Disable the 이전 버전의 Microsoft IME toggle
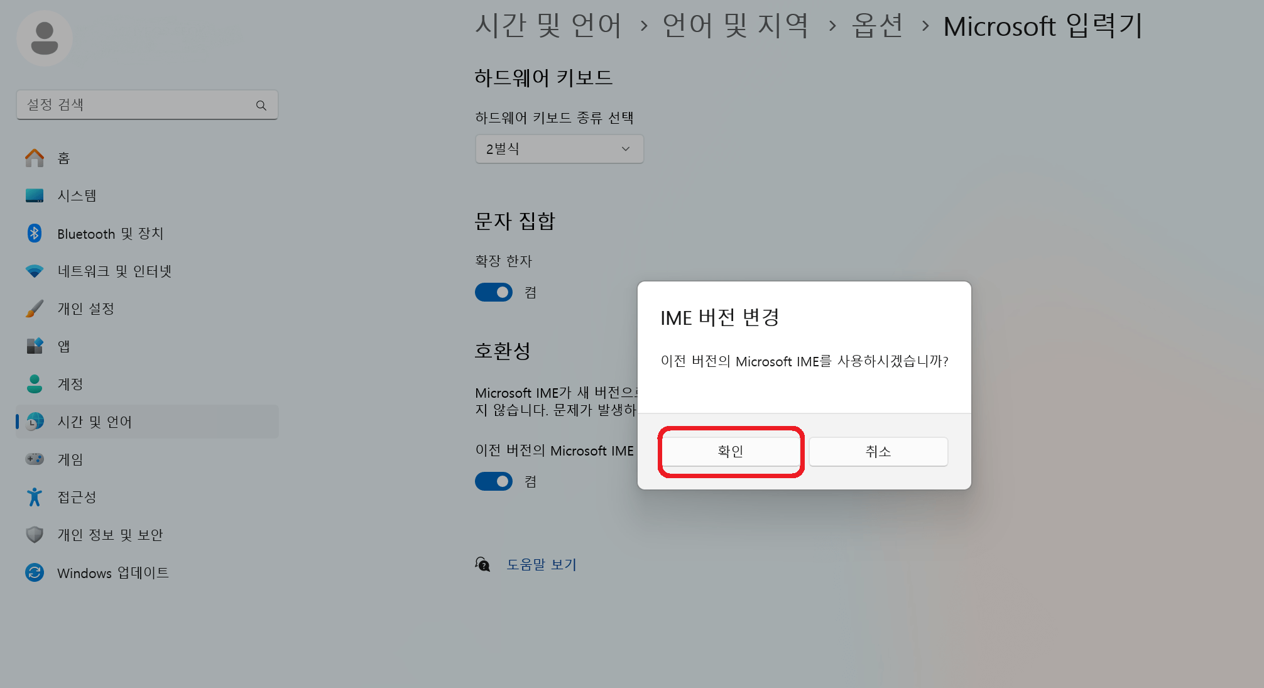 494,481
